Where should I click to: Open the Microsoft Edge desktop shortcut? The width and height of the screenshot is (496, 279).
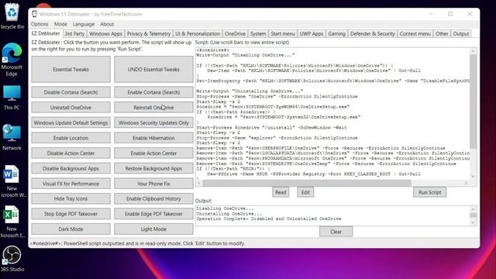[12, 60]
